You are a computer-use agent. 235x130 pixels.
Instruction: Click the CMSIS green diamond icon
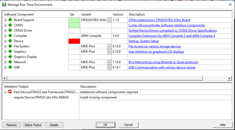(x=10, y=25)
